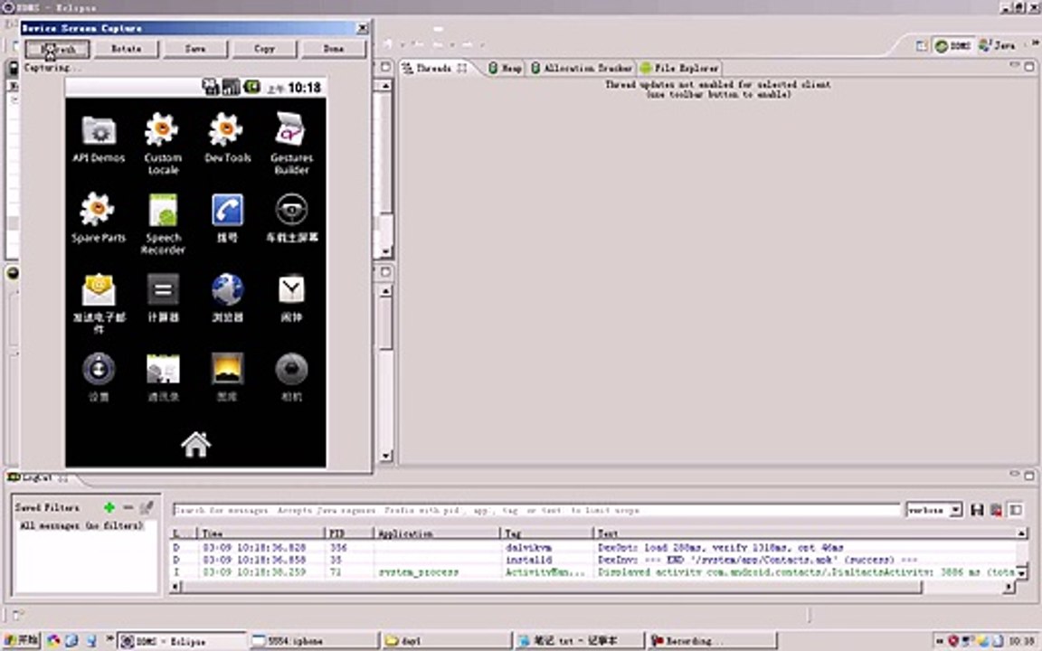Switch to the Allocation Tracker tab
Screen dimensions: 1042x651
(x=582, y=68)
